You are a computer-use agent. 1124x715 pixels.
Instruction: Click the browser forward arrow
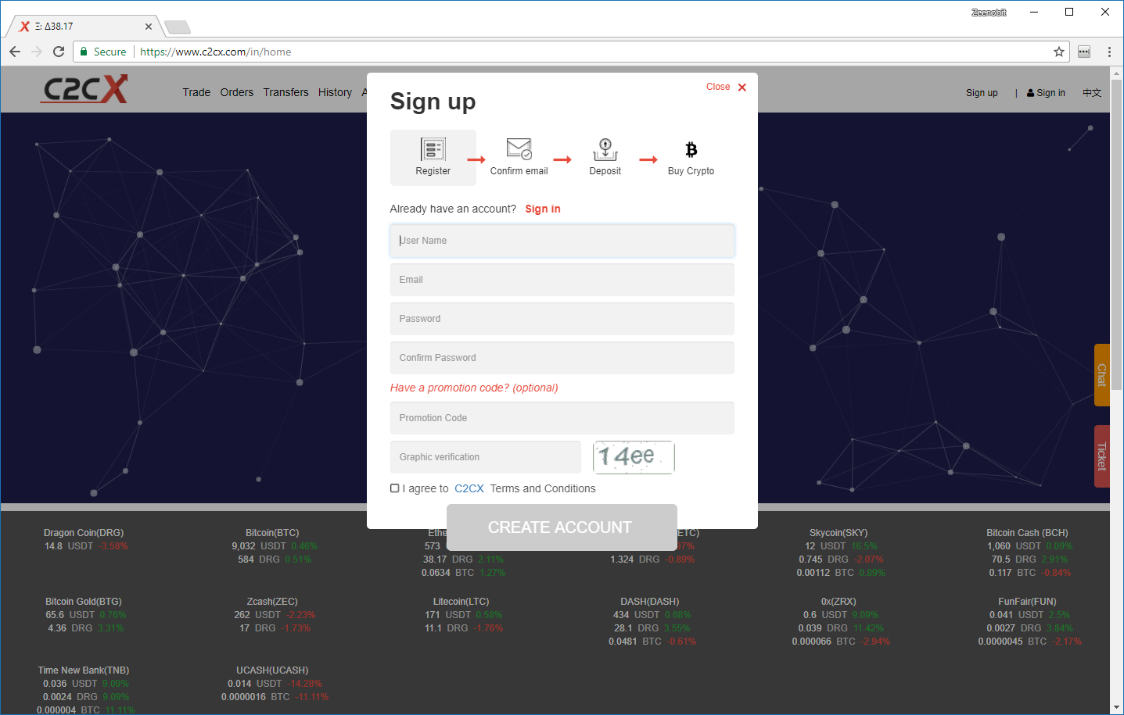tap(37, 52)
